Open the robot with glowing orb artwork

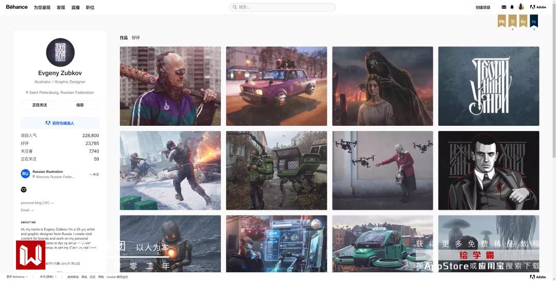pos(170,244)
